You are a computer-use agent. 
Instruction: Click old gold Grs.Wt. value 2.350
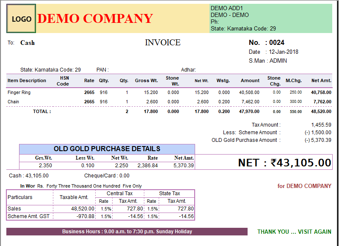(45, 166)
